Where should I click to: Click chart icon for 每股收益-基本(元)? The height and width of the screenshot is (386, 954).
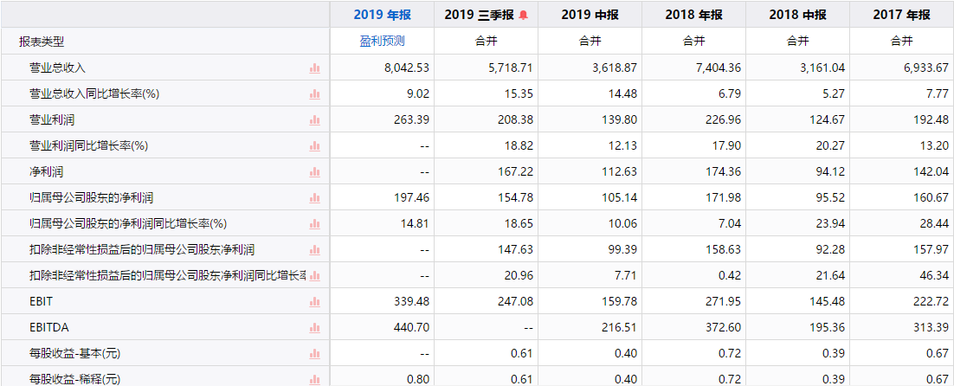(x=314, y=354)
